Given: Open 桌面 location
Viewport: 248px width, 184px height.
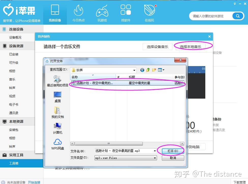Looking at the screenshot, I should 57,97.
